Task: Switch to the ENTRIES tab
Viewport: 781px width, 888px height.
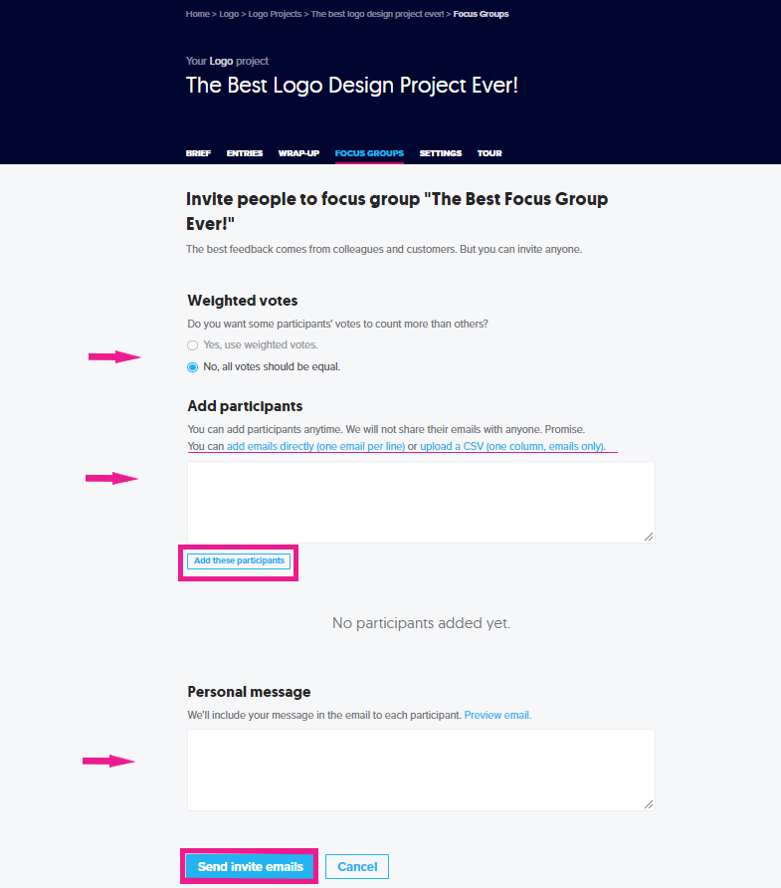Action: (244, 153)
